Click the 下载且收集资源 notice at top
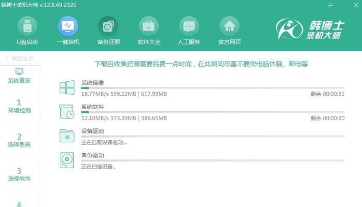The image size is (362, 207). 201,64
